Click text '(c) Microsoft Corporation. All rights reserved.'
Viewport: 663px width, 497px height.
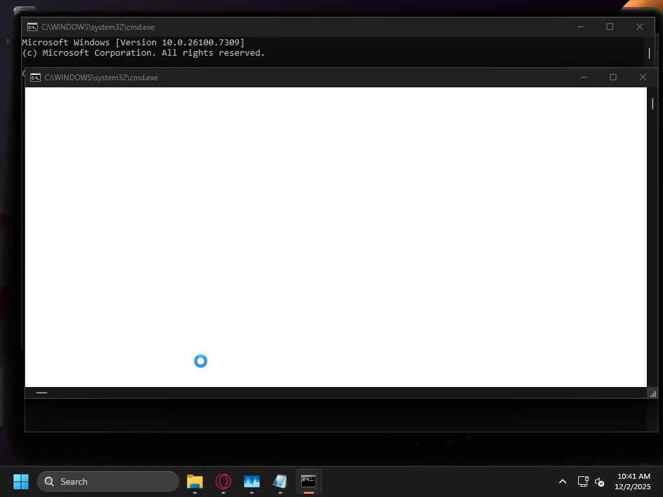(x=143, y=53)
